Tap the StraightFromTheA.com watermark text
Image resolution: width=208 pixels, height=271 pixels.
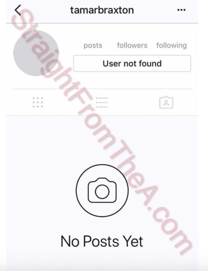[x=102, y=131]
